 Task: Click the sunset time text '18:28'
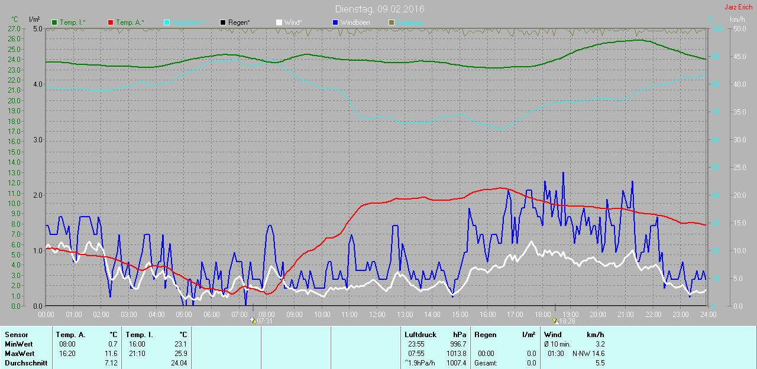567,321
